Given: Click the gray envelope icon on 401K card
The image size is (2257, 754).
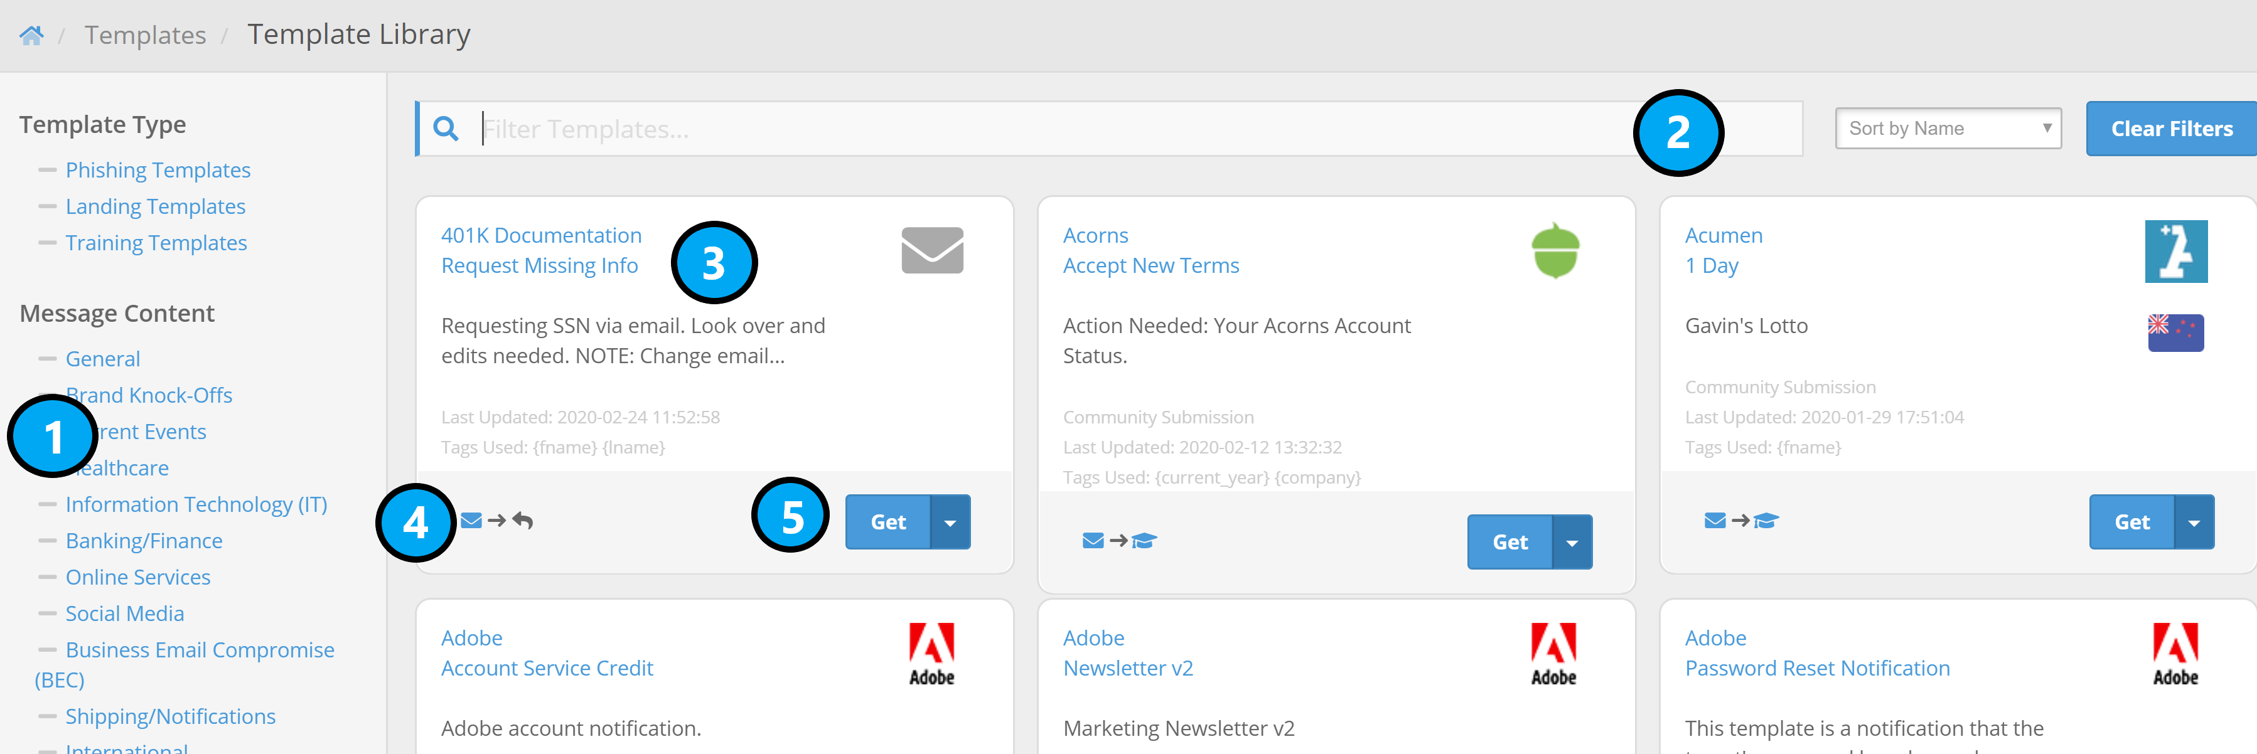Looking at the screenshot, I should [x=931, y=250].
